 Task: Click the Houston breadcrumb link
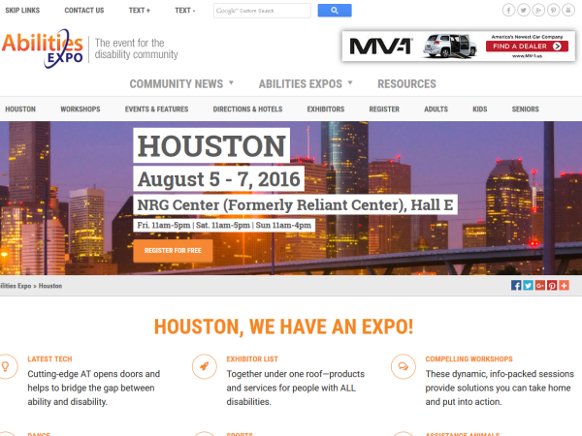(x=50, y=286)
